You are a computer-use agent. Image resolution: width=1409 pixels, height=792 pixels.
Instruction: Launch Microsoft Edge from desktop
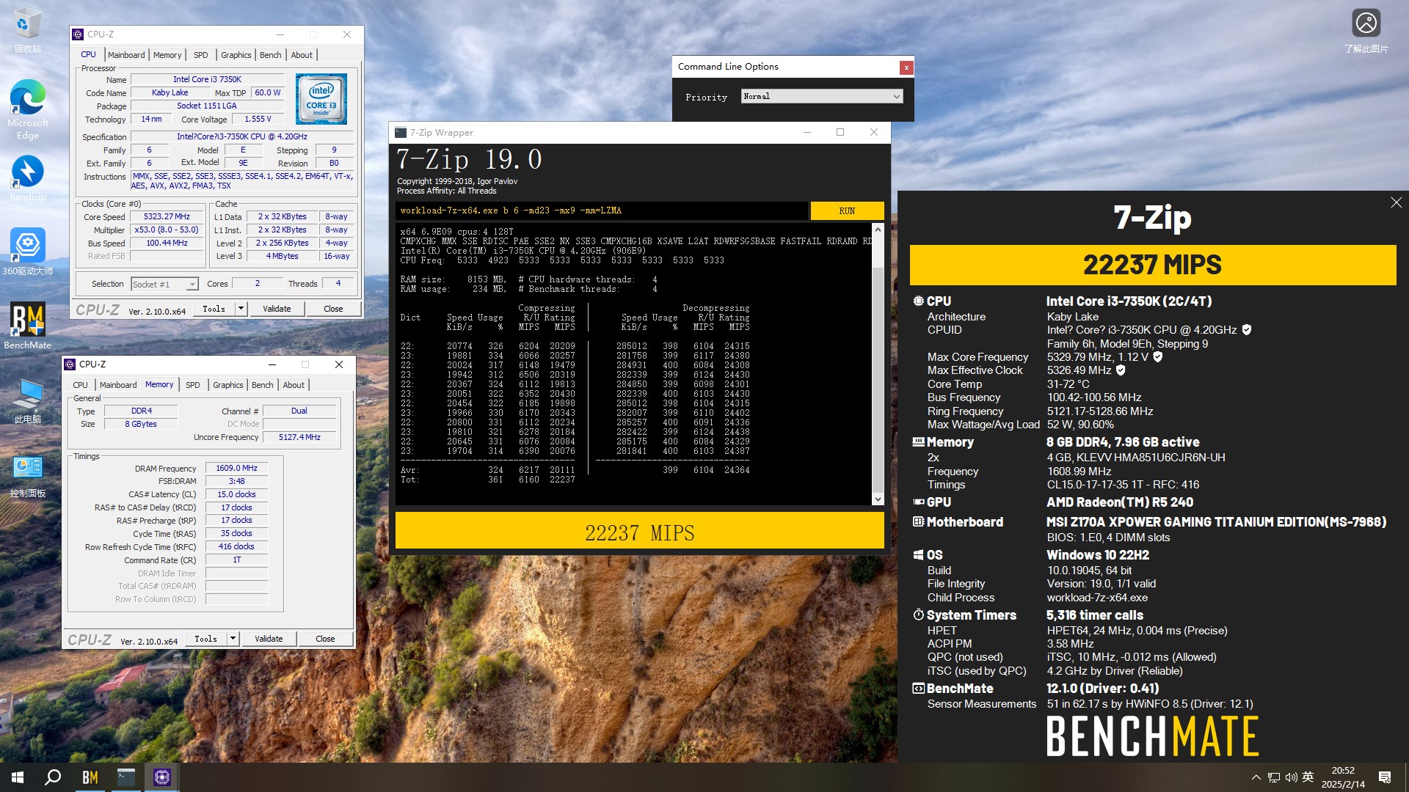click(28, 109)
